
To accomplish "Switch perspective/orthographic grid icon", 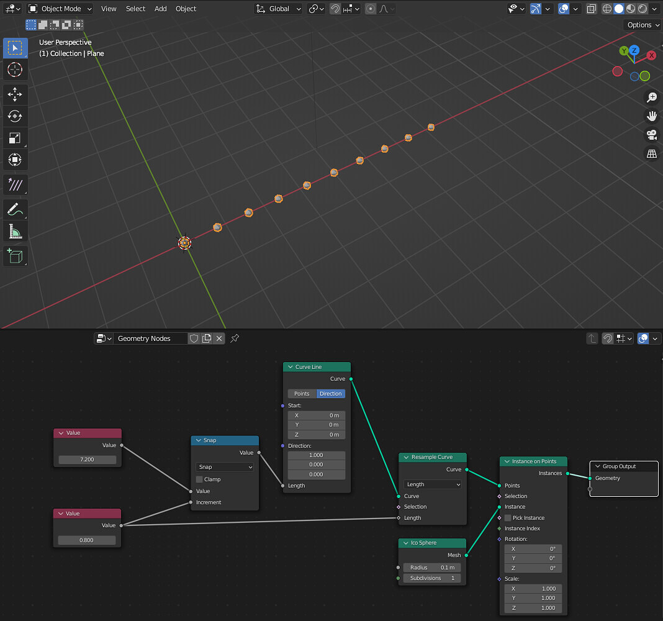I will [x=652, y=153].
